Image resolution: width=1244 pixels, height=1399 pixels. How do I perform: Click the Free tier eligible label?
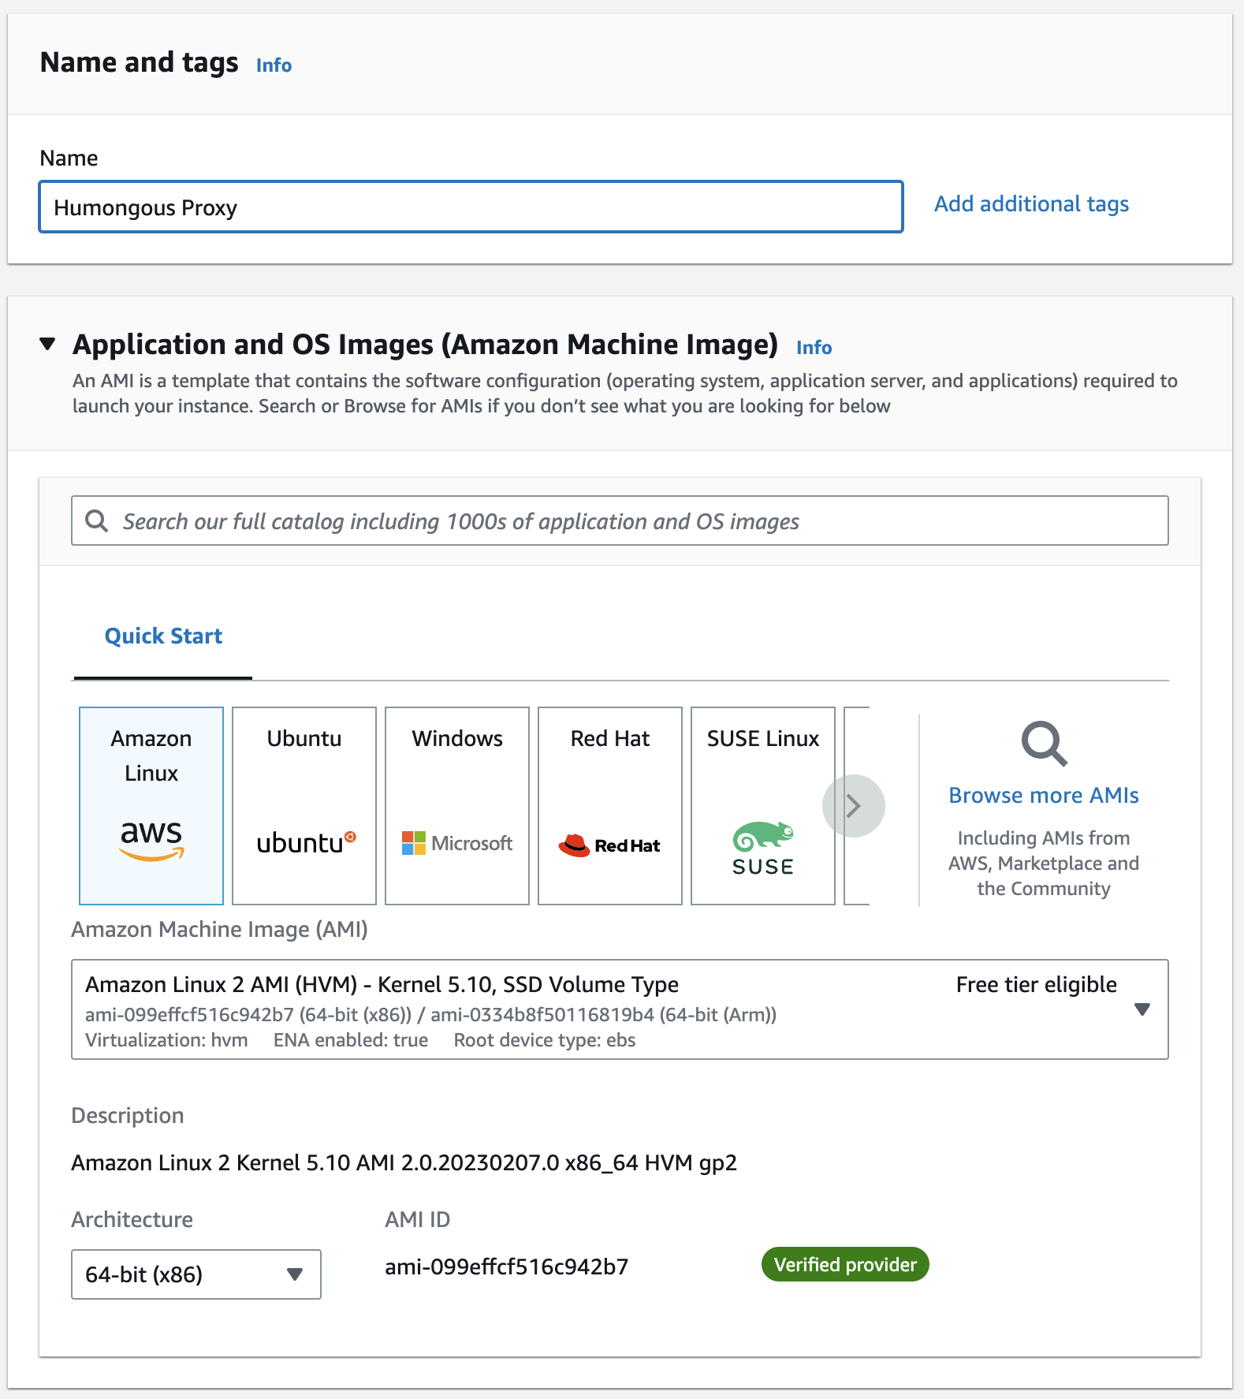point(1036,984)
